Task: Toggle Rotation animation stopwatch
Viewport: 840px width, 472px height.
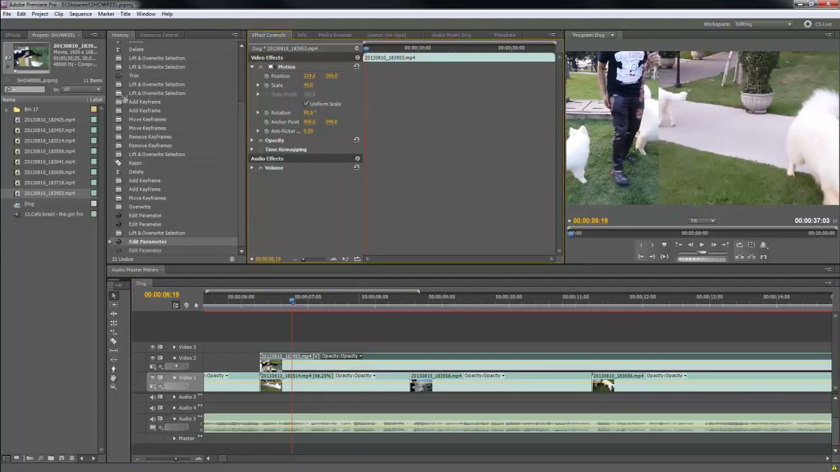Action: pyautogui.click(x=266, y=112)
